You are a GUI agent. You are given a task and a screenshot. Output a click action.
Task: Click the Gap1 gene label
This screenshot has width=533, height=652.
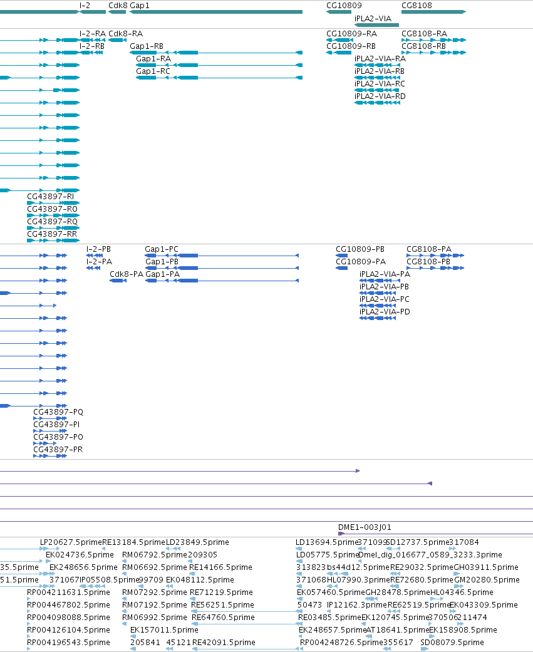click(140, 6)
